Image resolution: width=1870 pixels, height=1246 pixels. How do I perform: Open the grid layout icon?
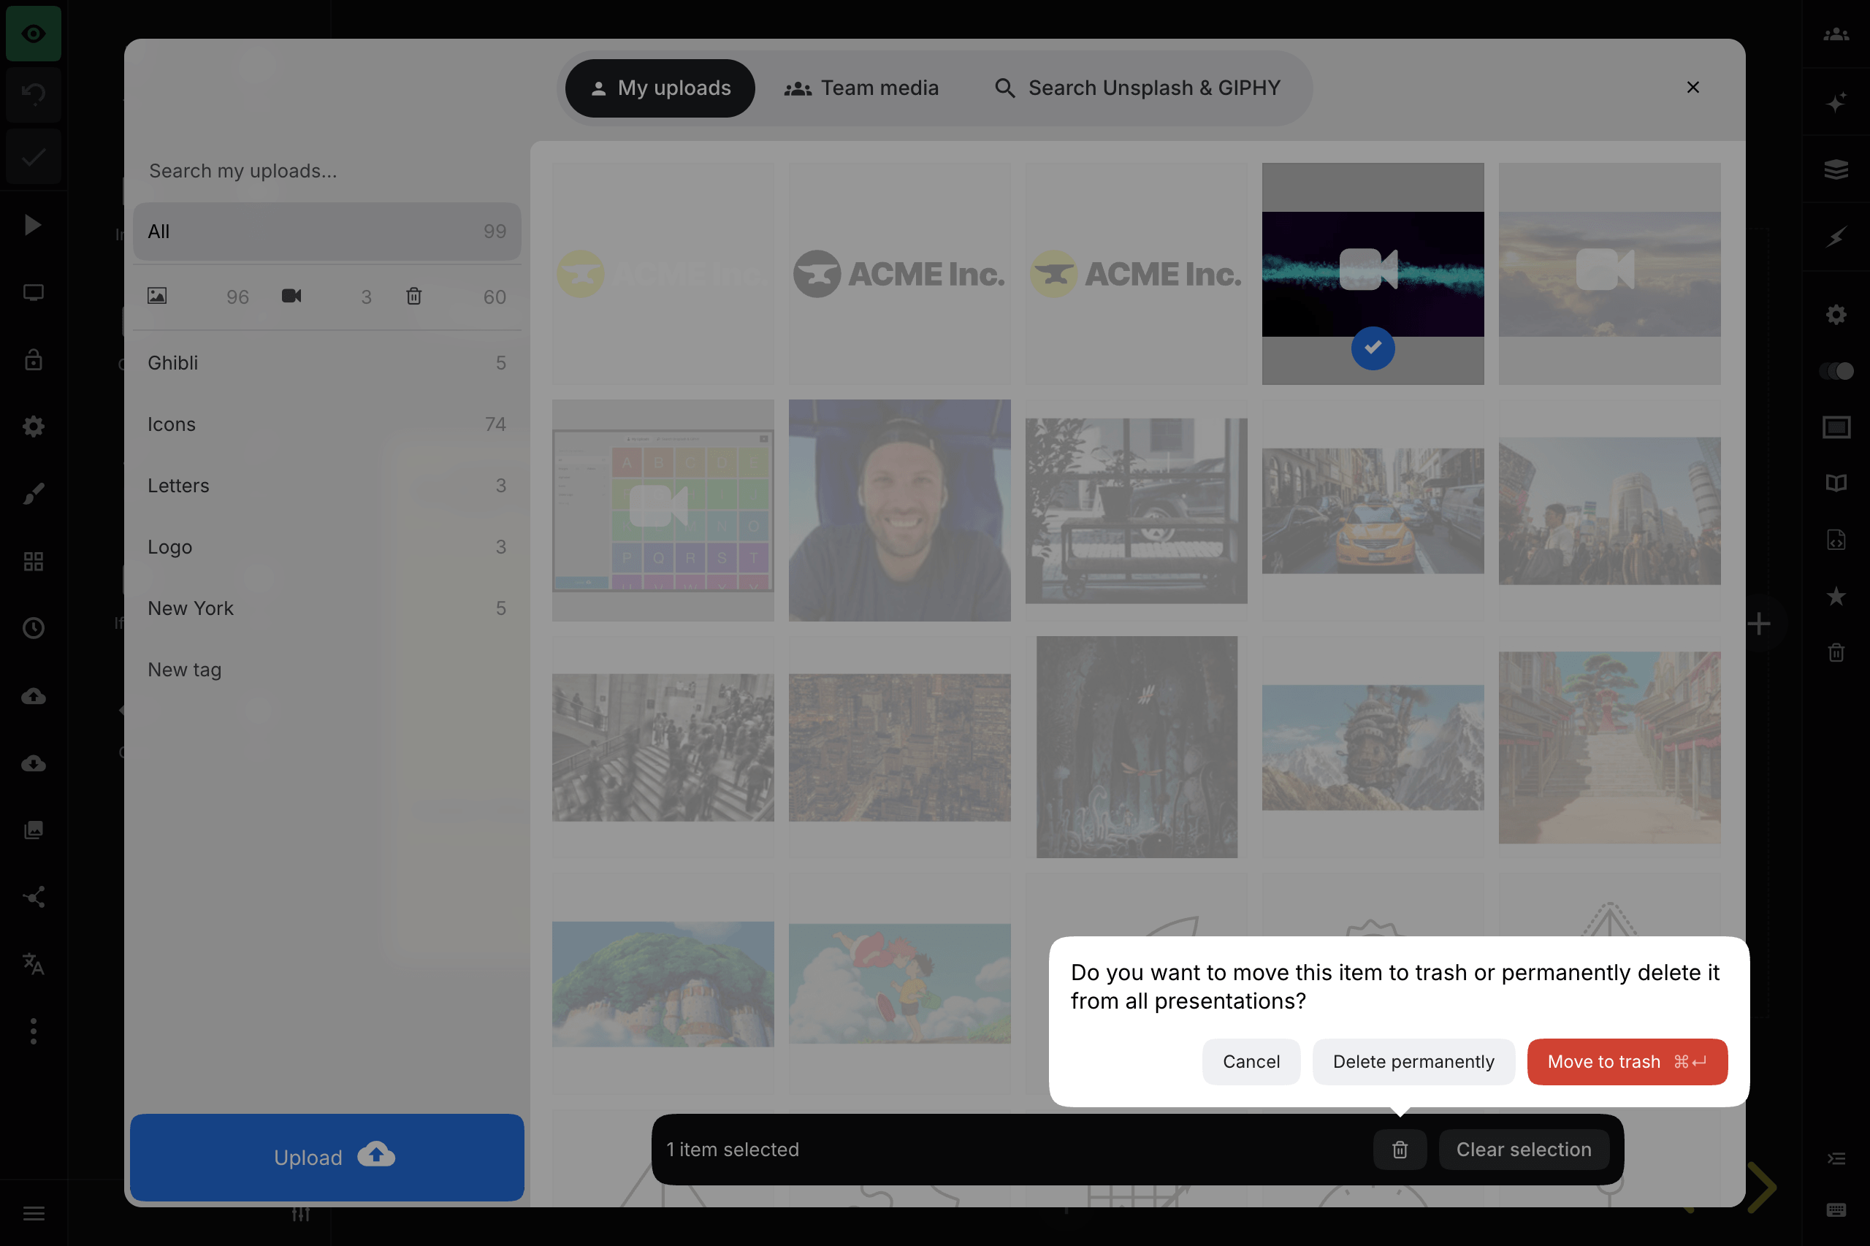34,562
